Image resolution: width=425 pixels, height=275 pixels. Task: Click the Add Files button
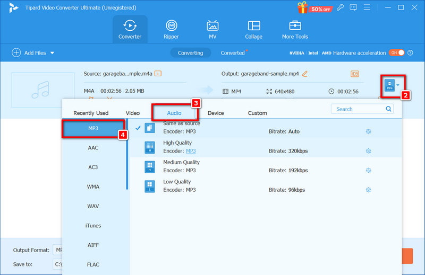pos(29,53)
